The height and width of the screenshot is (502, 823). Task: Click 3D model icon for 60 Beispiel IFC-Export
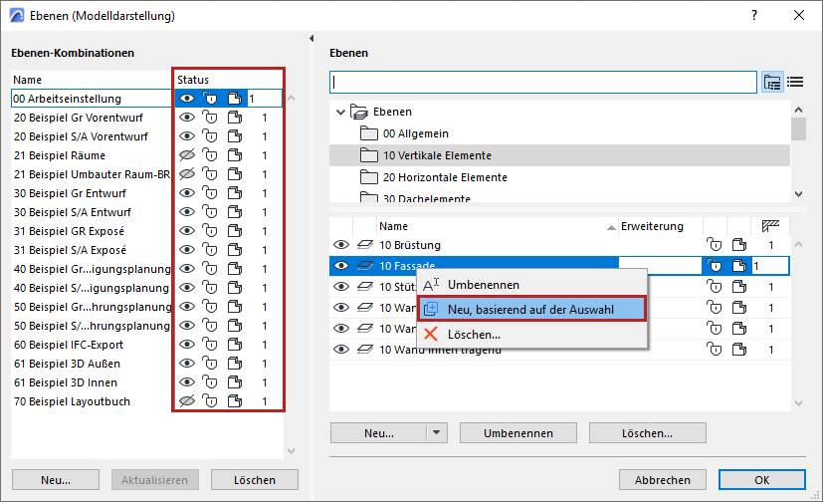tap(234, 345)
